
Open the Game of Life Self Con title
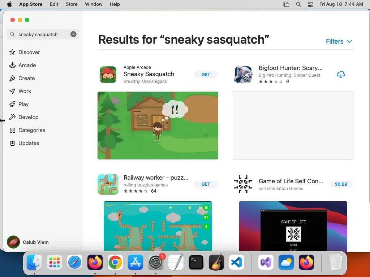[291, 181]
